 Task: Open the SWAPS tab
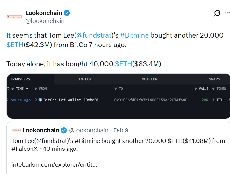click(214, 79)
